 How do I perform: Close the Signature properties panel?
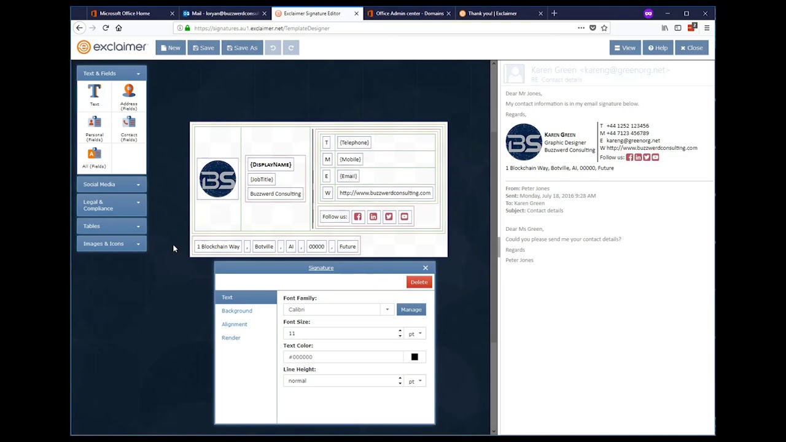pyautogui.click(x=425, y=268)
